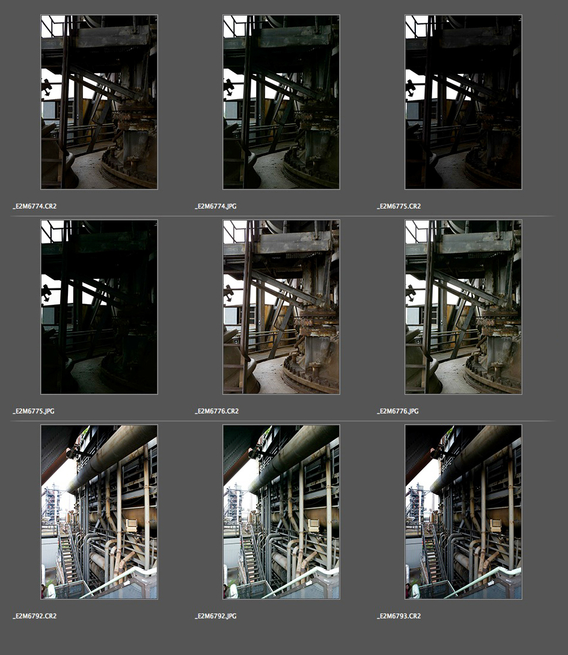The width and height of the screenshot is (568, 655).
Task: Open the _E2M6774.JPG image thumbnail
Action: click(281, 102)
